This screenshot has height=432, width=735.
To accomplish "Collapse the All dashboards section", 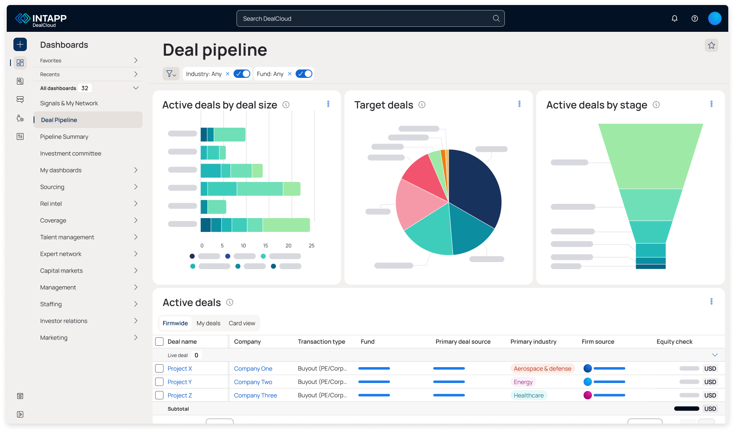I will pyautogui.click(x=135, y=88).
